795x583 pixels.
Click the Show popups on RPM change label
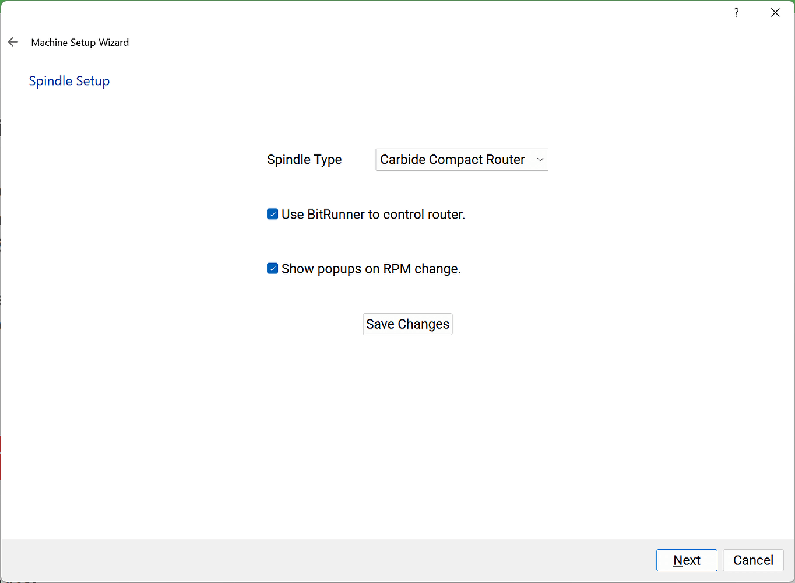[371, 268]
